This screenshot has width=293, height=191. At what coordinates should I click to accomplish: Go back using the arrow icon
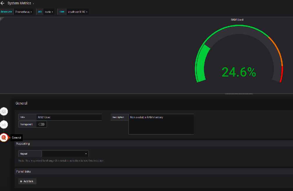tap(2, 3)
